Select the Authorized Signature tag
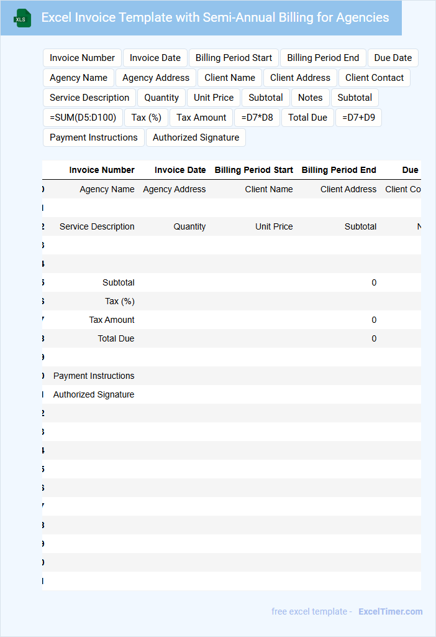 [196, 137]
